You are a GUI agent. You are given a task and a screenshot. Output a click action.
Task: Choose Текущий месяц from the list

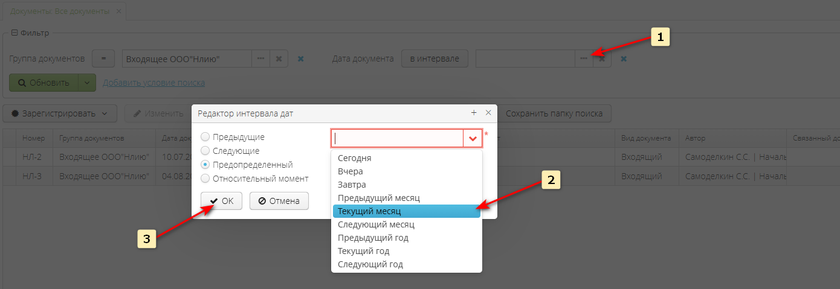[407, 211]
